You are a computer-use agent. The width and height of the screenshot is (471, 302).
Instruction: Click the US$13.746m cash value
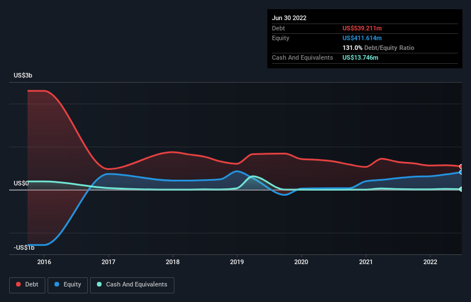360,57
